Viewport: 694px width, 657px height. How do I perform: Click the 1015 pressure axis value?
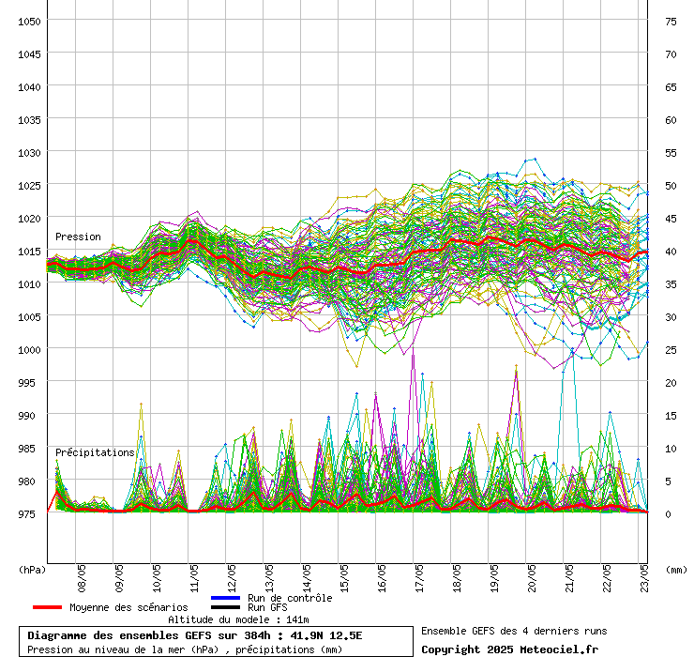point(29,252)
